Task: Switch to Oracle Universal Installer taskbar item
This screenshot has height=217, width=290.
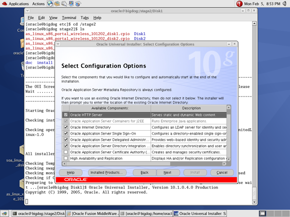Action: click(x=200, y=214)
